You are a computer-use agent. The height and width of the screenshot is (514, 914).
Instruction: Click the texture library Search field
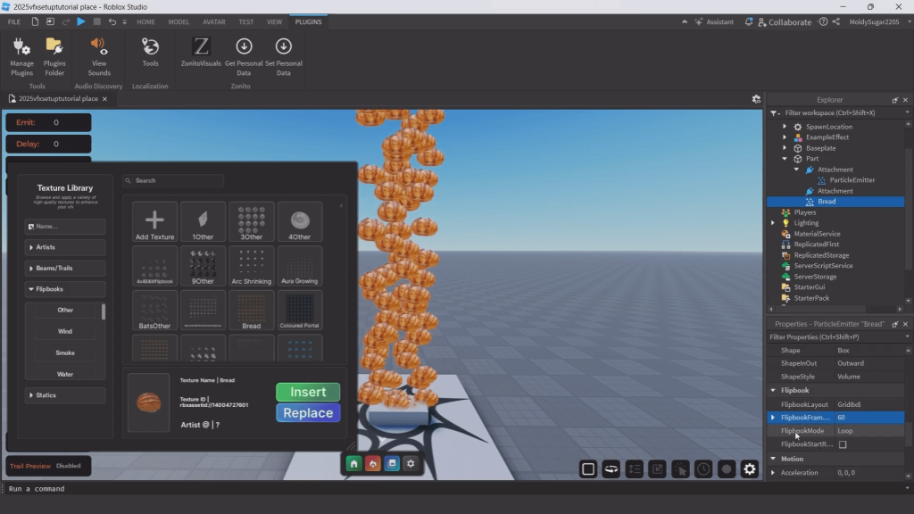click(x=173, y=180)
